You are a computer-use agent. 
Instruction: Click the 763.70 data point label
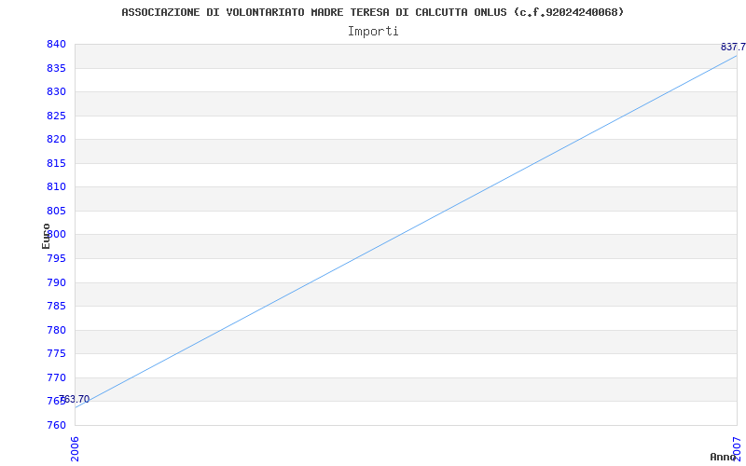[75, 399]
